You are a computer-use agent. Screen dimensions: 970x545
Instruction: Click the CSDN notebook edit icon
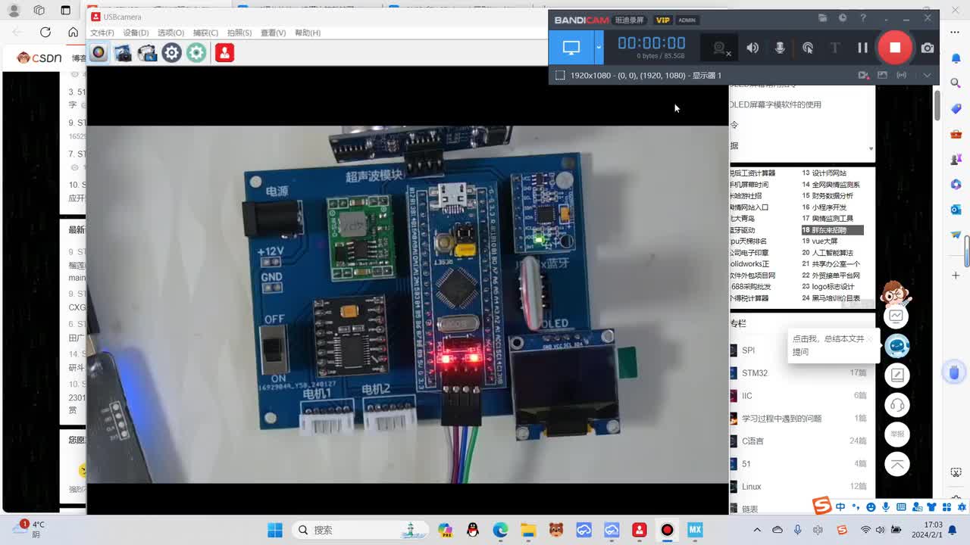(x=897, y=375)
